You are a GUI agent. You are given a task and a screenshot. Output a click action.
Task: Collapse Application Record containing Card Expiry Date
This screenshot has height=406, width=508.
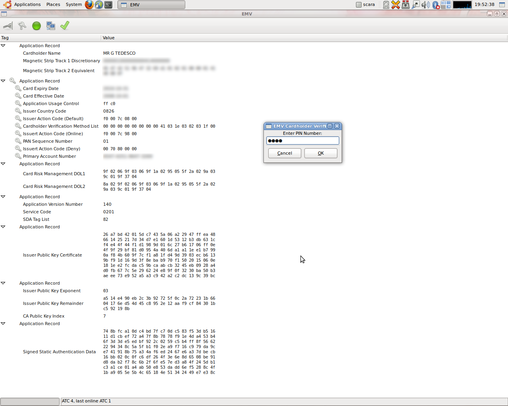point(3,81)
